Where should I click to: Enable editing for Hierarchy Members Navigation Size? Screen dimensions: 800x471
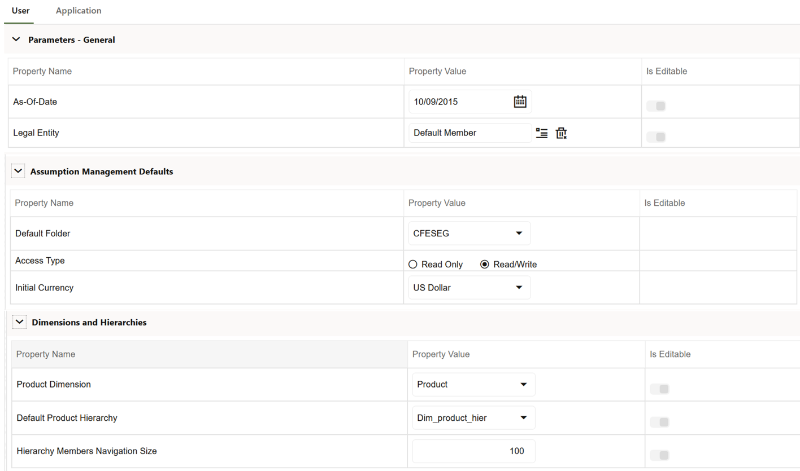tap(659, 455)
